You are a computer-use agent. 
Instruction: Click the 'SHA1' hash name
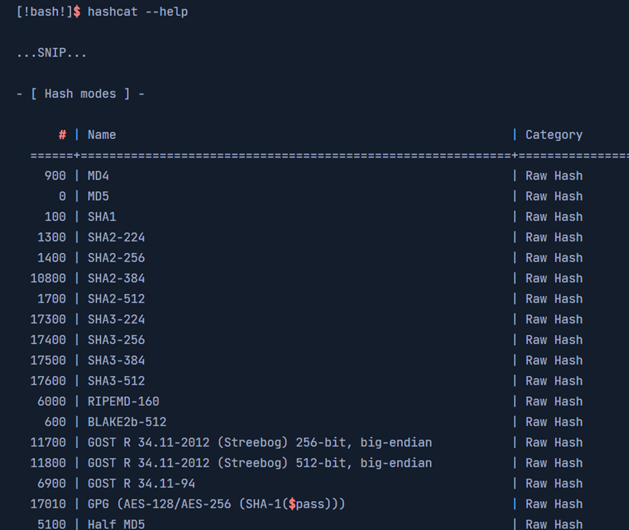(x=102, y=217)
